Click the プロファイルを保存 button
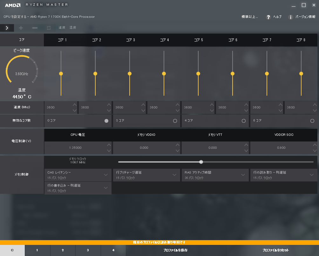319x256 pixels. pyautogui.click(x=176, y=250)
